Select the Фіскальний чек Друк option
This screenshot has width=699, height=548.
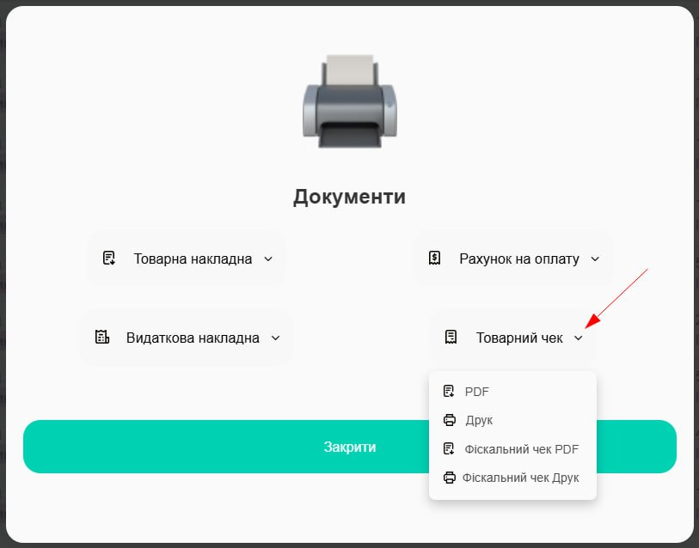[x=512, y=478]
